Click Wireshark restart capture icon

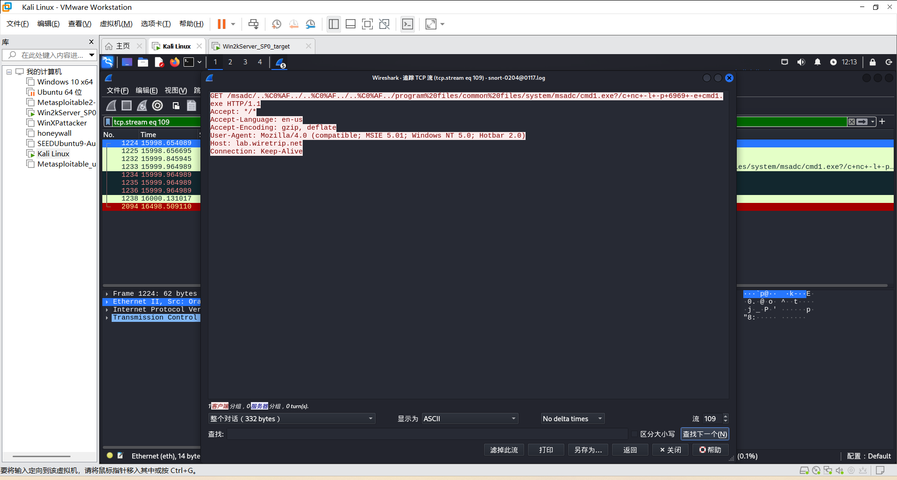[142, 106]
